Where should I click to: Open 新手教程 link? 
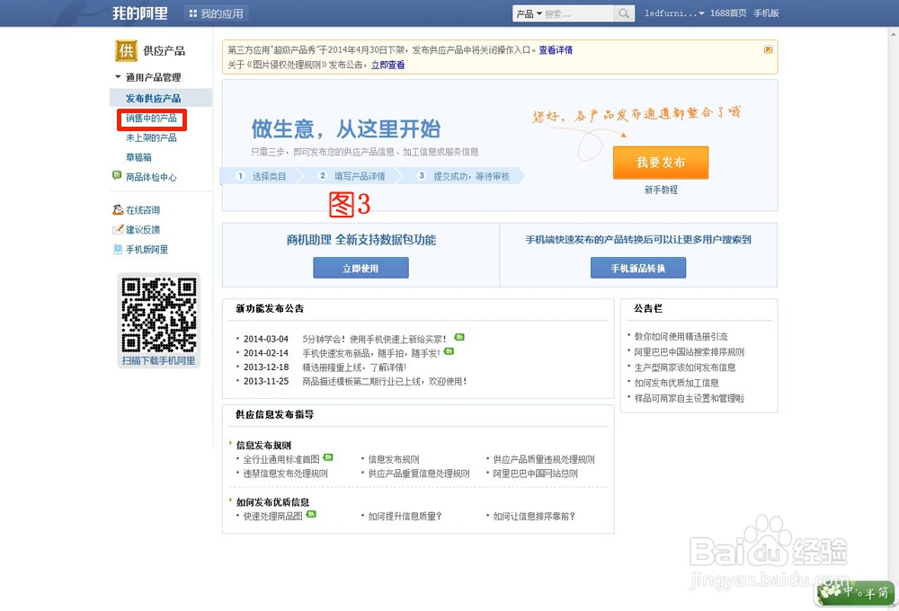click(661, 190)
